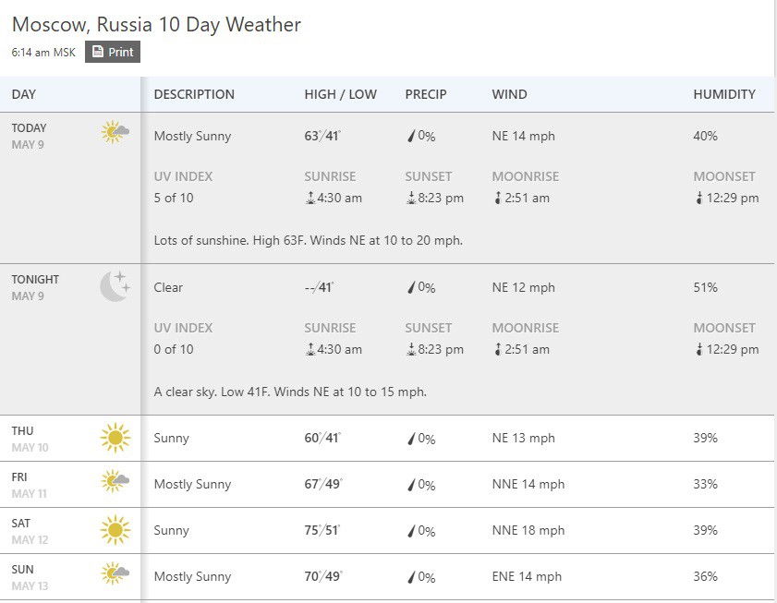Click the crescent moon icon for Tonight
The height and width of the screenshot is (603, 777).
coord(115,286)
